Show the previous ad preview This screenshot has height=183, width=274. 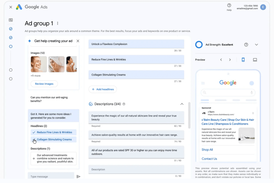[221, 60]
